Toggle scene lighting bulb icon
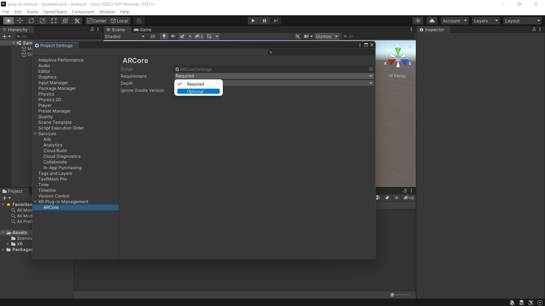545x306 pixels. pyautogui.click(x=164, y=36)
